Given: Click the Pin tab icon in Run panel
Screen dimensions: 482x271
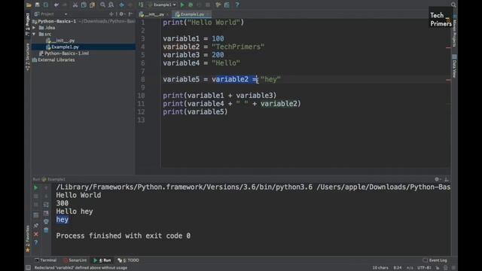Looking at the screenshot, I should (x=36, y=226).
